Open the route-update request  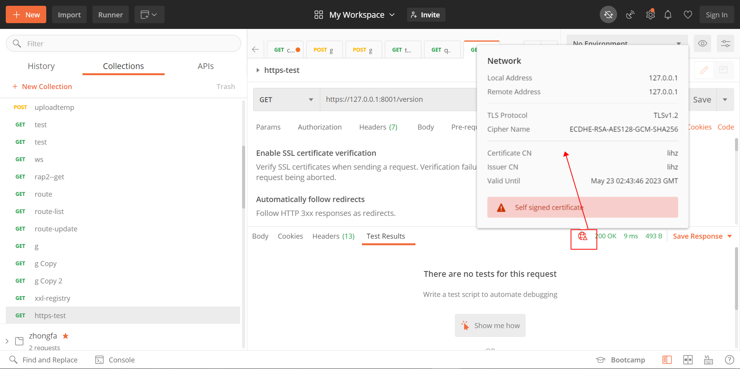(x=123, y=229)
